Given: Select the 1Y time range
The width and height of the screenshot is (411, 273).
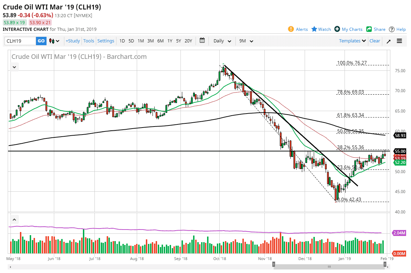Looking at the screenshot, I should (x=170, y=41).
